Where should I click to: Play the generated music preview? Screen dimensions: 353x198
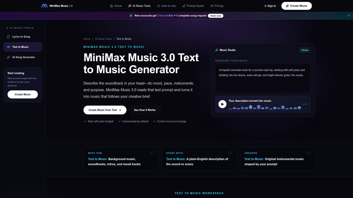coord(222,104)
